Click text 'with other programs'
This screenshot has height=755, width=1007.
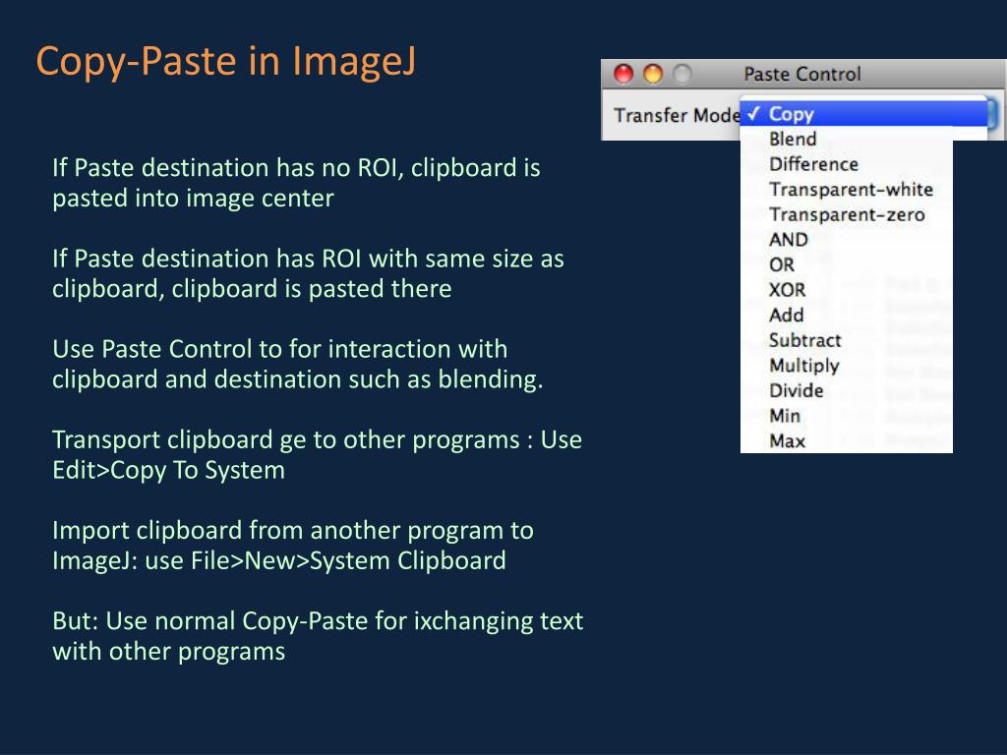pyautogui.click(x=168, y=651)
